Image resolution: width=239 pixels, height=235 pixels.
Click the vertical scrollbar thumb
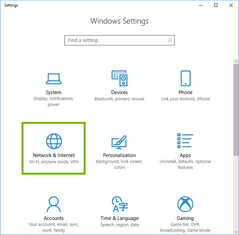[235, 107]
